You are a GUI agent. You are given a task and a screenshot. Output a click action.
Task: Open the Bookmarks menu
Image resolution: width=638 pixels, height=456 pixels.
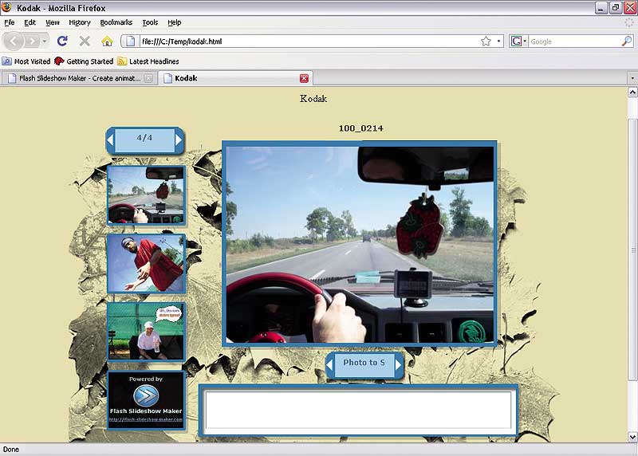click(x=116, y=22)
